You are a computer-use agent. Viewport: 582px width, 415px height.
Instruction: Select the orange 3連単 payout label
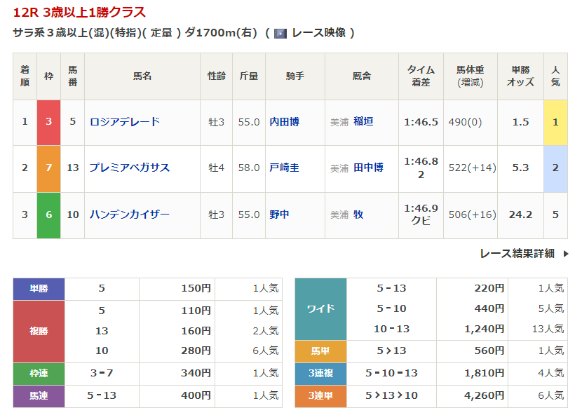pos(320,396)
